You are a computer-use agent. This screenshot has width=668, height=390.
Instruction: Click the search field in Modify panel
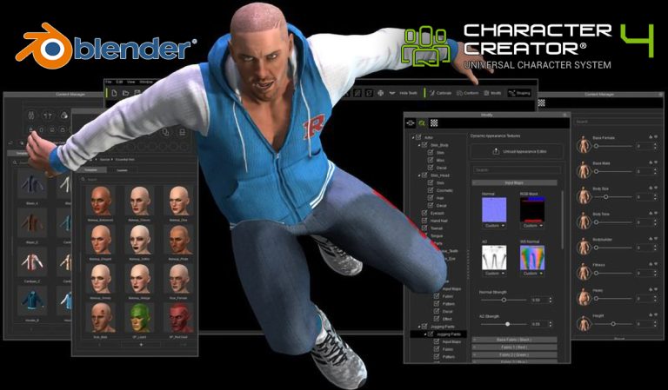pos(517,169)
